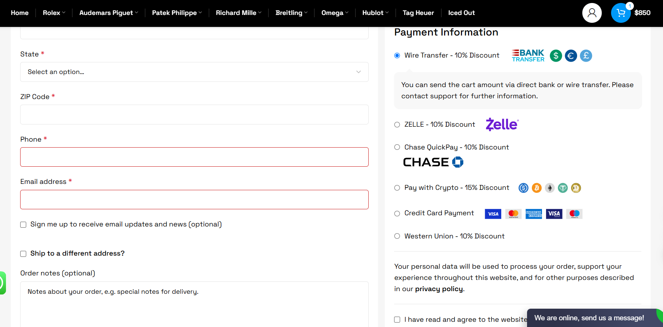Expand the Hublot menu
Screen dimensions: 663x327
[375, 13]
